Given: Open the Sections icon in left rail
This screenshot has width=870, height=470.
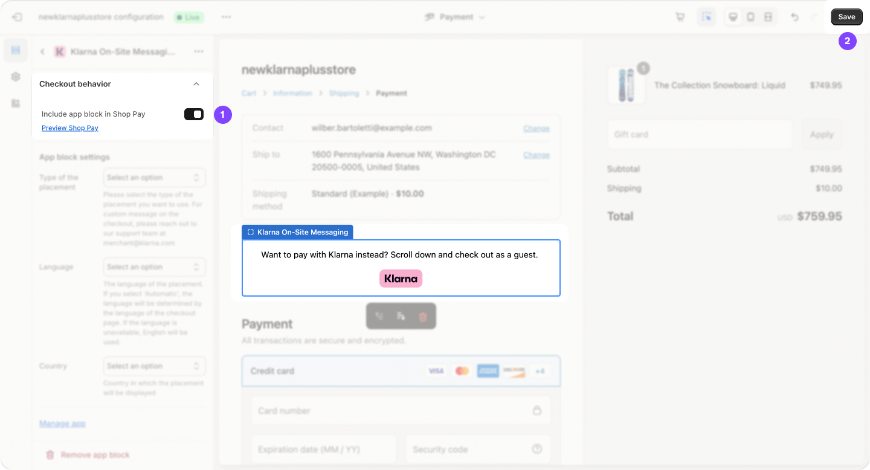Looking at the screenshot, I should pos(16,50).
